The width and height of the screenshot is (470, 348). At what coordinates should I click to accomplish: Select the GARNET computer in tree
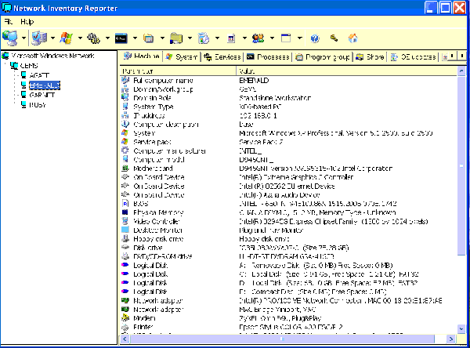(42, 93)
